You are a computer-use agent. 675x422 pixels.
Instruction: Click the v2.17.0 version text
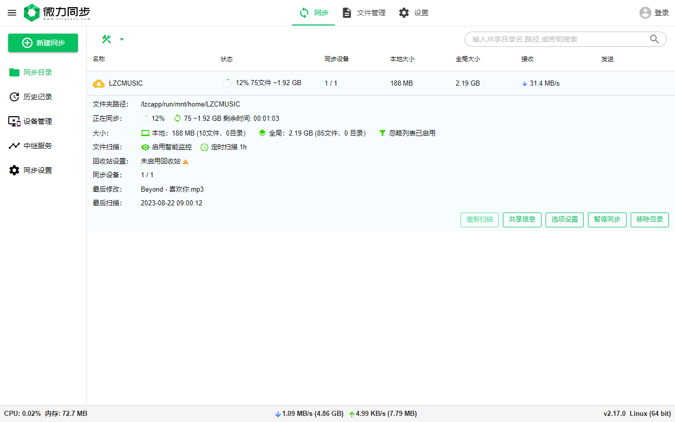[614, 414]
